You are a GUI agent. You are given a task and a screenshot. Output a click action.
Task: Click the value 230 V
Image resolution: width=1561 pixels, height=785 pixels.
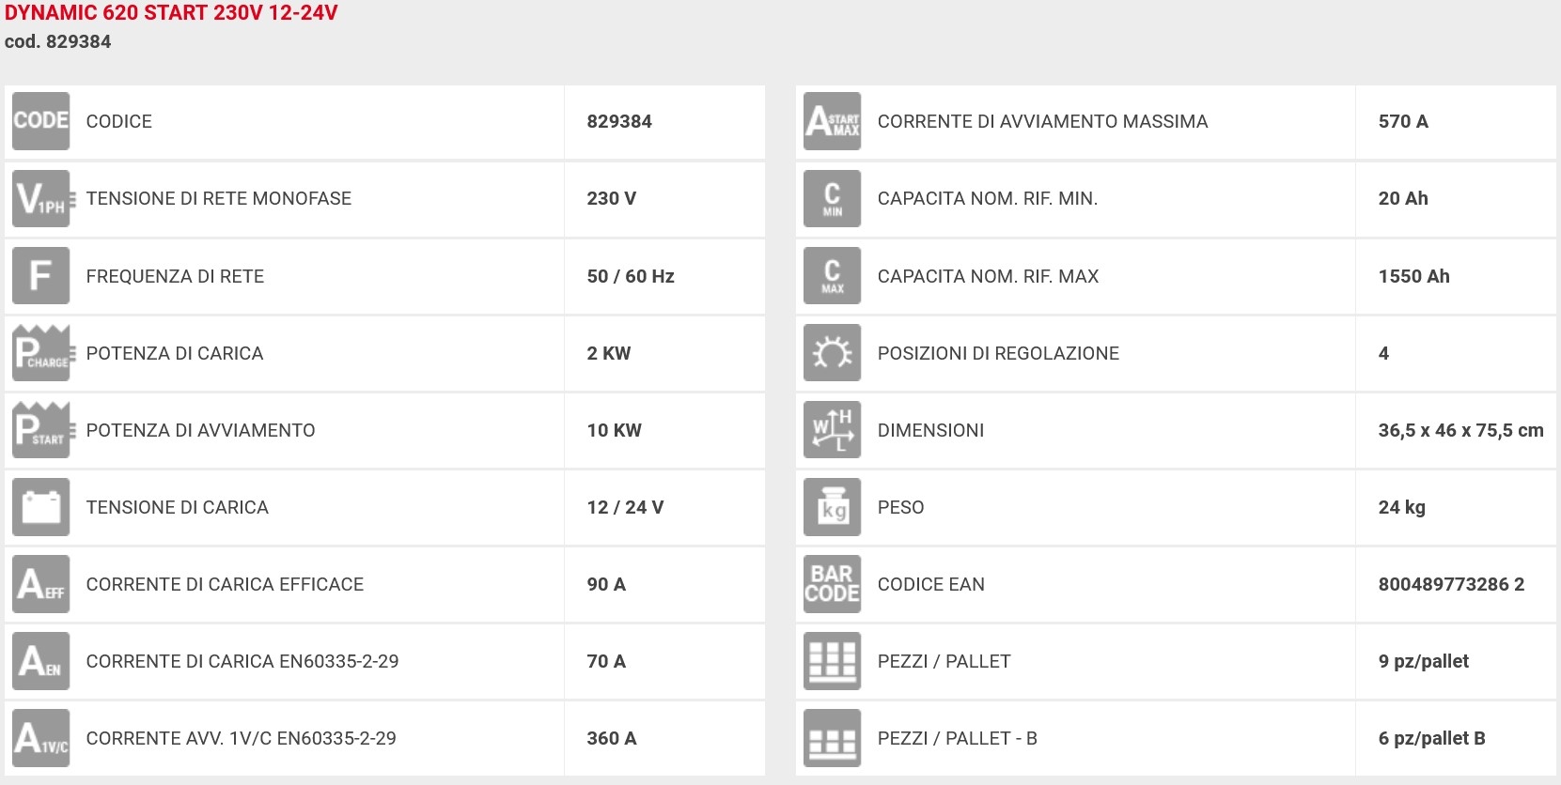[x=612, y=198]
